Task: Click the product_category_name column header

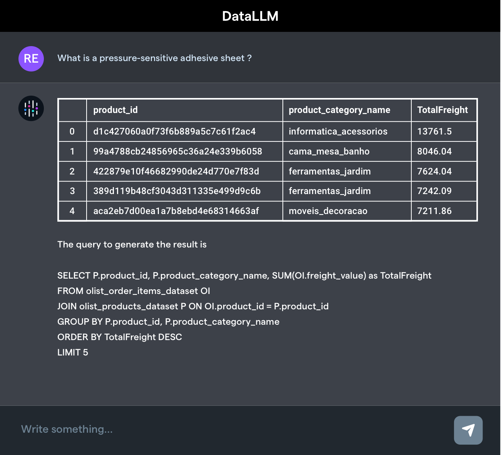Action: 339,110
